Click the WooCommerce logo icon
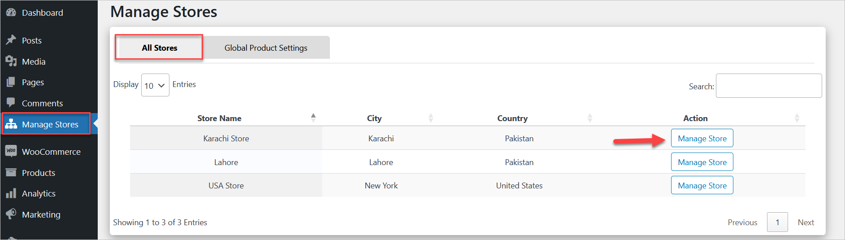Viewport: 845px width, 240px height. pos(11,151)
